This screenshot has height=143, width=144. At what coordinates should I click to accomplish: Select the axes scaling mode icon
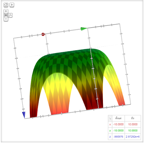click(10, 15)
